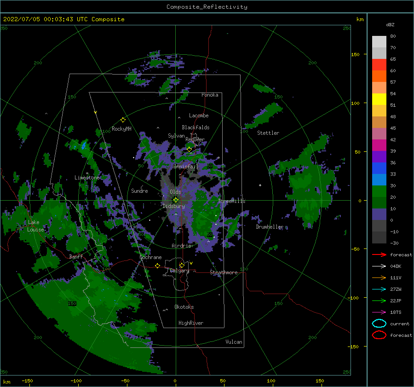Click the Drumheller city label
Viewport: 414px width, 387px height.
tap(270, 227)
